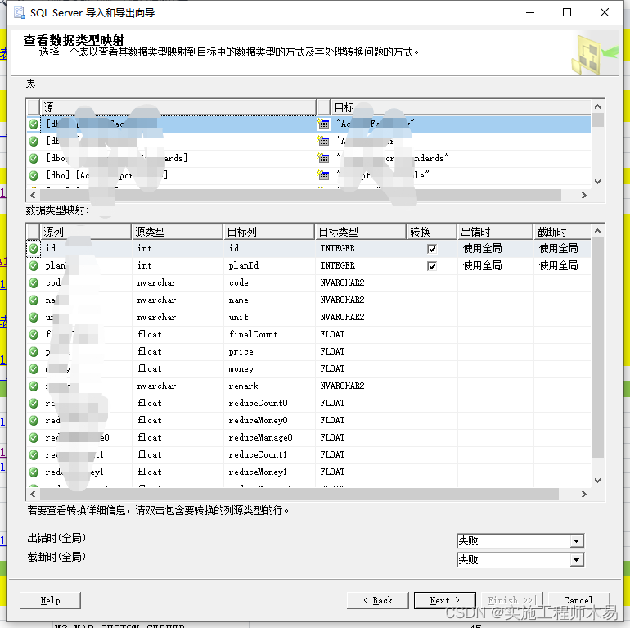Click the down arrow of the mapping grid vertical scrollbar
The width and height of the screenshot is (630, 628).
(597, 481)
